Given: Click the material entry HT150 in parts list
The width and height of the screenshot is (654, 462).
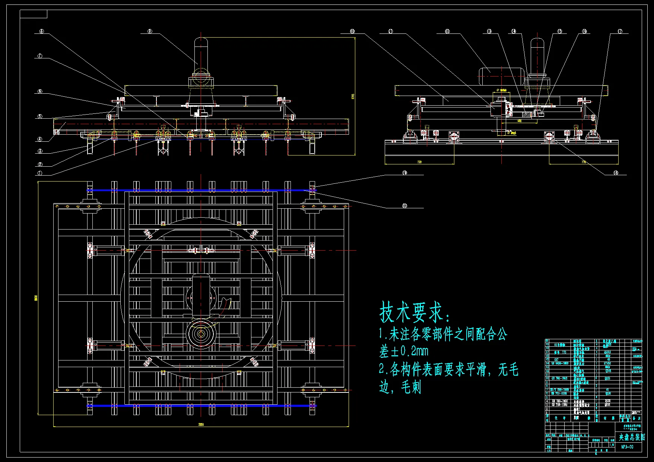Looking at the screenshot, I should click(607, 363).
